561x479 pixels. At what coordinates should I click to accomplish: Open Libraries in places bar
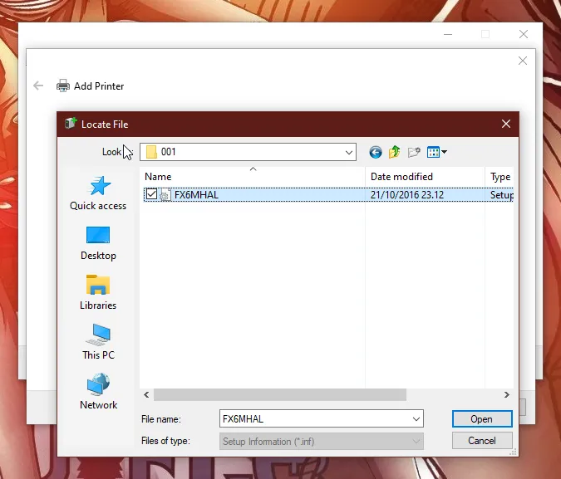point(98,292)
